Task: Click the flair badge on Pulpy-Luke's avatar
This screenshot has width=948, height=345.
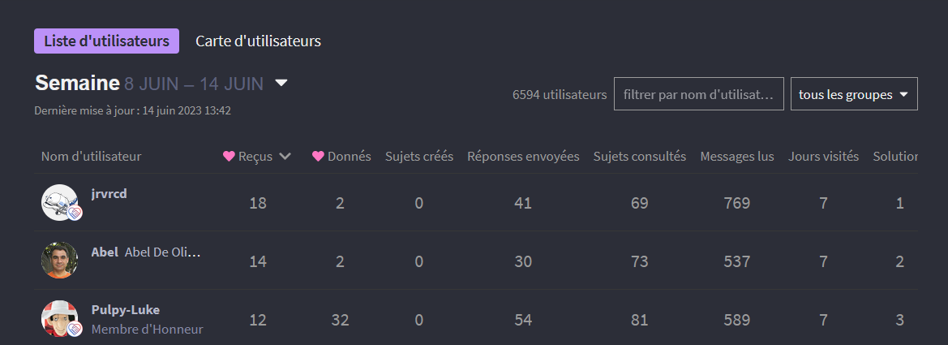Action: tap(75, 330)
